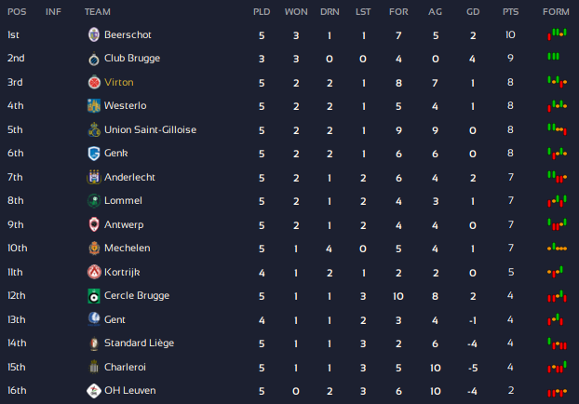The height and width of the screenshot is (404, 579).
Task: Open Virton's club badge
Action: point(94,82)
